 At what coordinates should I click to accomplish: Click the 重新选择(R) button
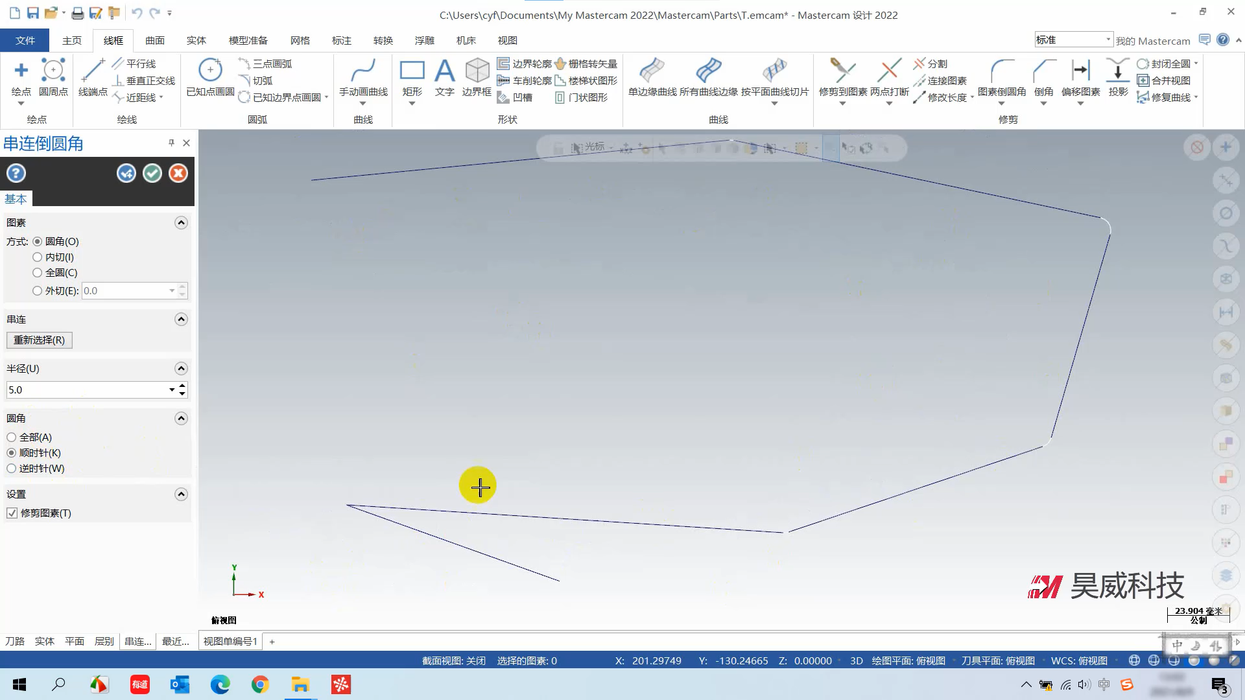(40, 340)
